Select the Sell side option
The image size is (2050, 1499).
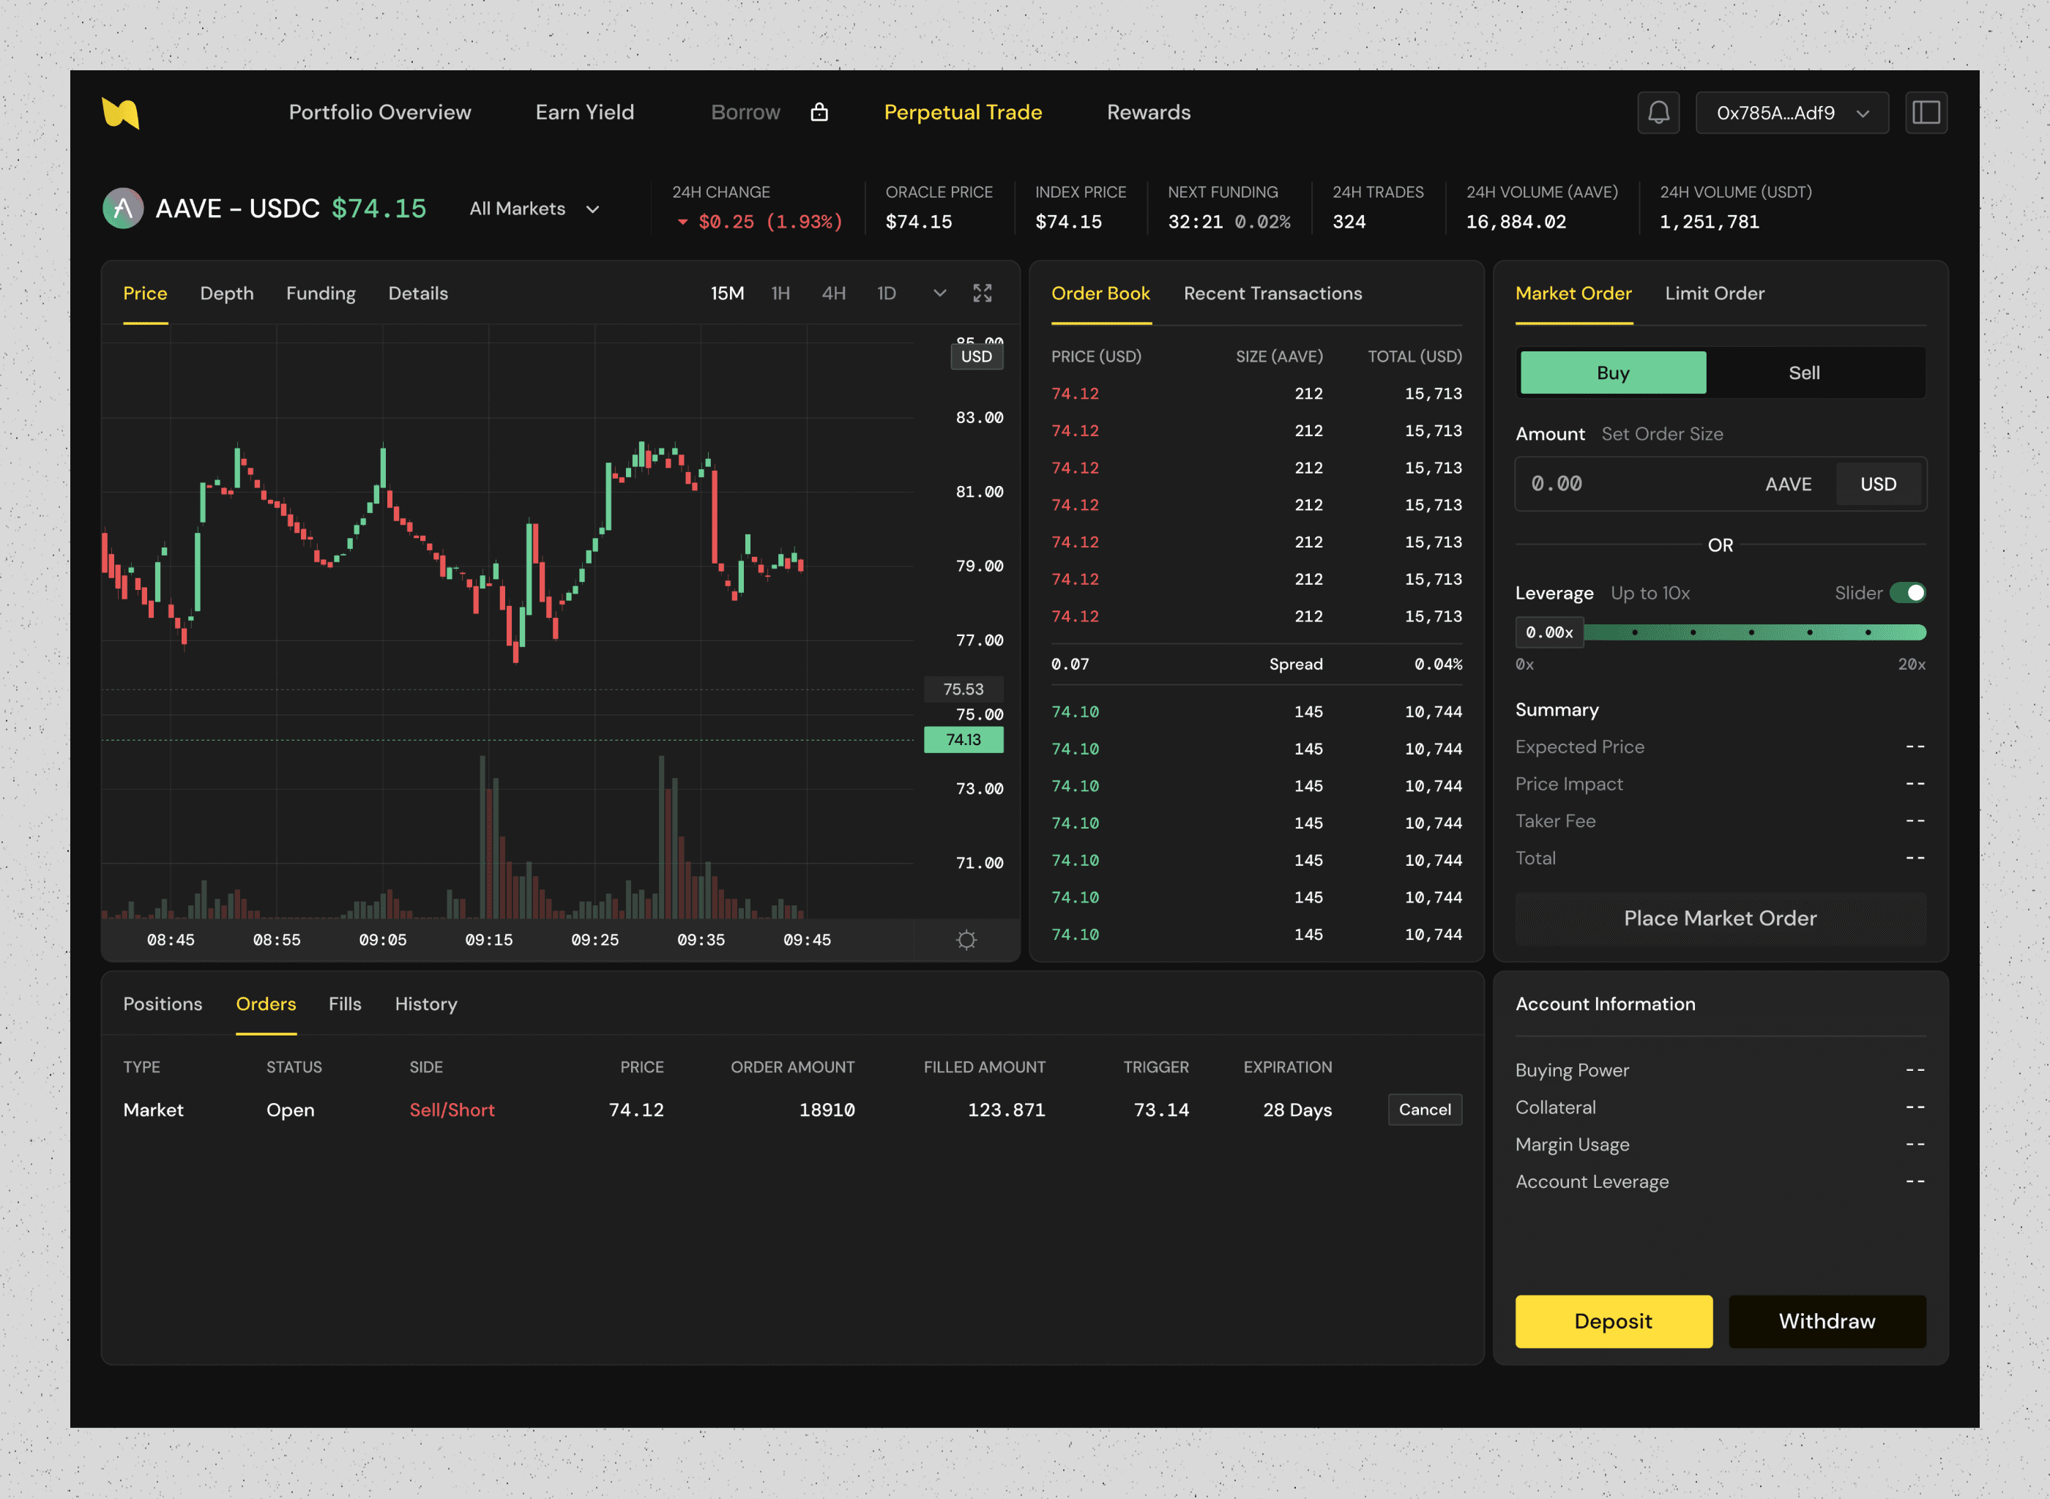pyautogui.click(x=1803, y=373)
